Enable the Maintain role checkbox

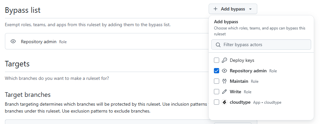(217, 81)
